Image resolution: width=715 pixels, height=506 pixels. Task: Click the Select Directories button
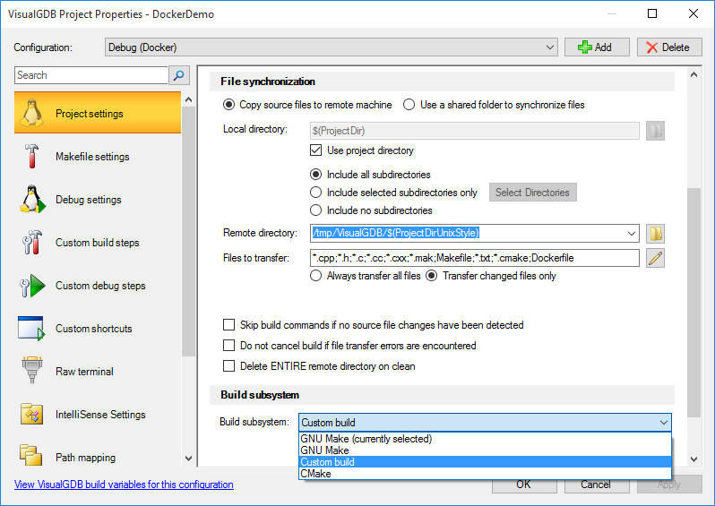(532, 193)
